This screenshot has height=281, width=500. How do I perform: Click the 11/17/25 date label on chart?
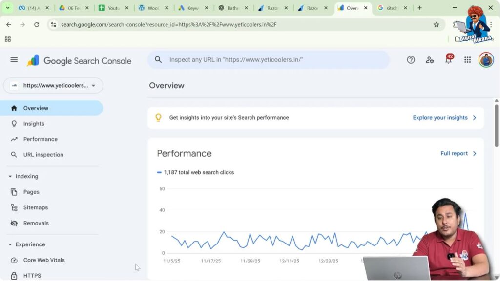(211, 261)
